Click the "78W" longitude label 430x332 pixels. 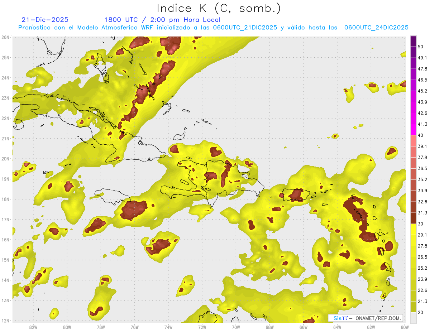click(101, 327)
